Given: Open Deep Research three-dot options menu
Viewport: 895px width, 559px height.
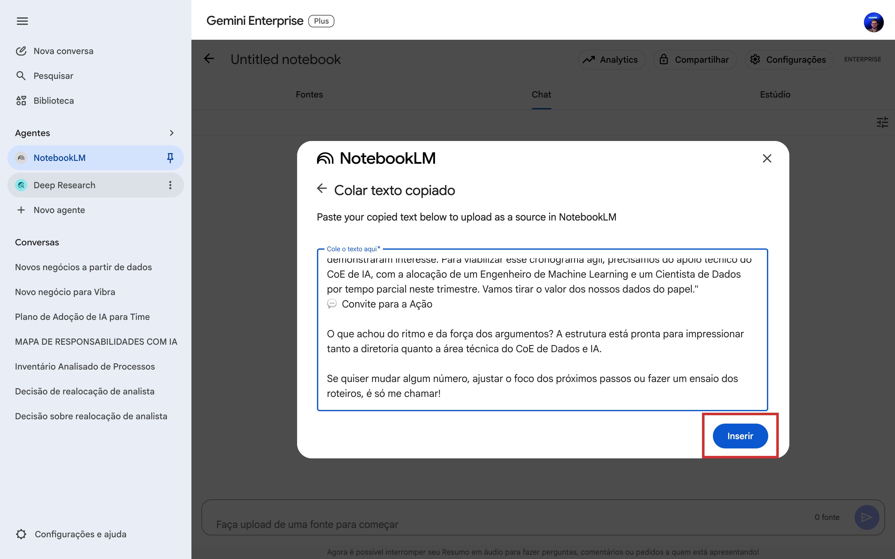Looking at the screenshot, I should [x=170, y=185].
